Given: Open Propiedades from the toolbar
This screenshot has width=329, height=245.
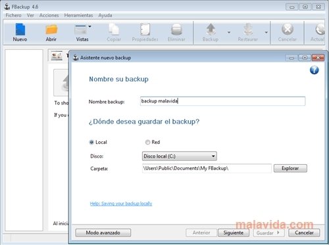Looking at the screenshot, I should (145, 33).
